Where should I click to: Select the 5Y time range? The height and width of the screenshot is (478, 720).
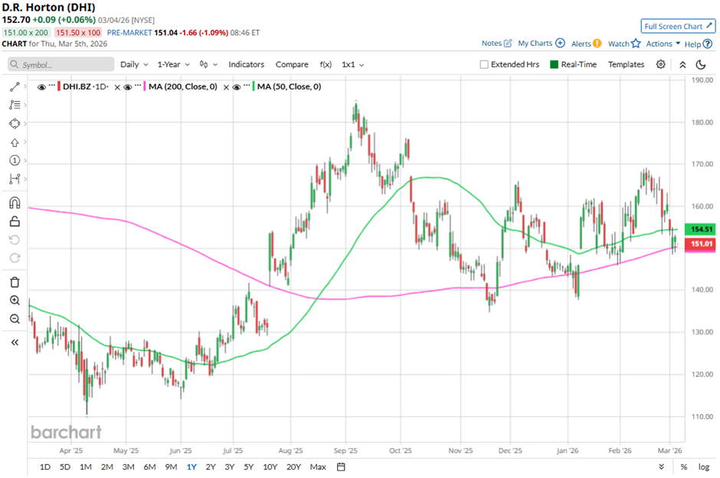pos(248,467)
